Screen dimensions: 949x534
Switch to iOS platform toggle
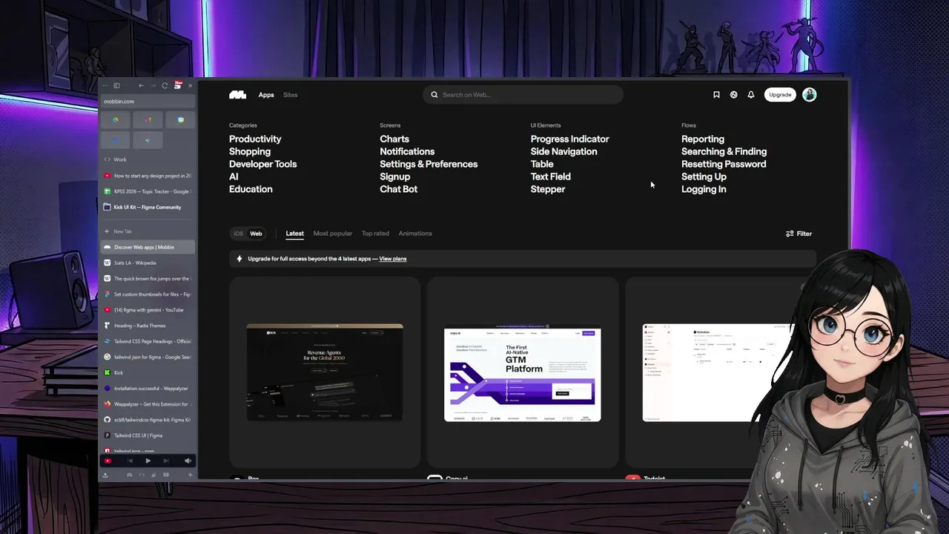click(238, 234)
